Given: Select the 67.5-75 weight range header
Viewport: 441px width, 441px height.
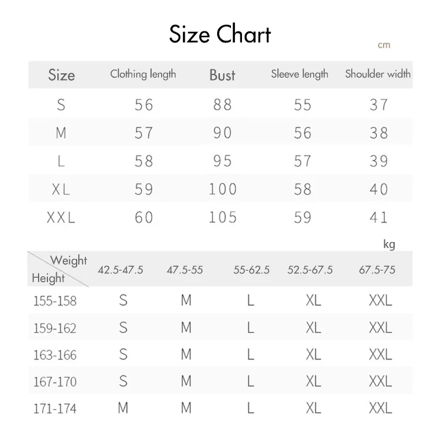Looking at the screenshot, I should click(377, 270).
